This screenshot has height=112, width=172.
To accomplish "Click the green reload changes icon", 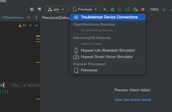I will (128, 9).
